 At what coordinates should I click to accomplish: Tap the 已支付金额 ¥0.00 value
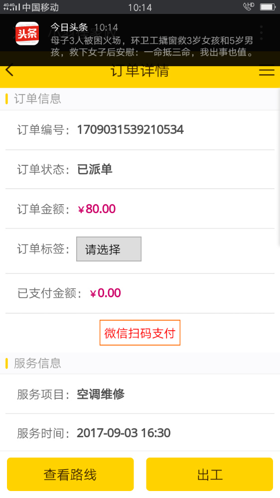105,293
